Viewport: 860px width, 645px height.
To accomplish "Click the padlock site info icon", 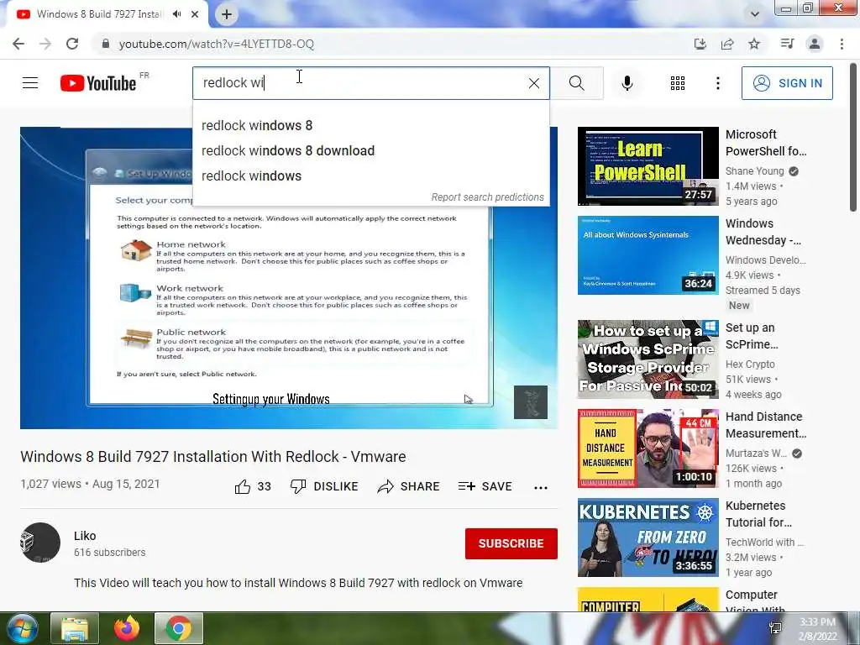I will pos(106,44).
